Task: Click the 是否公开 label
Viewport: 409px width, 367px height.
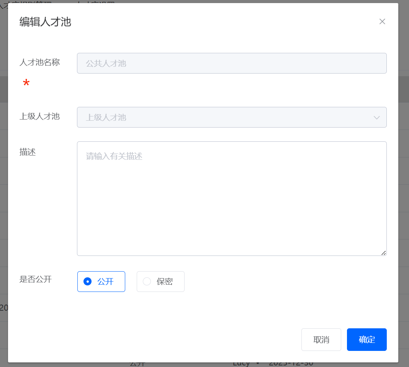Action: 36,279
